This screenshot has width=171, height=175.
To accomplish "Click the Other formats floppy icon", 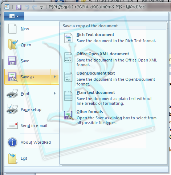I will pyautogui.click(x=69, y=115).
